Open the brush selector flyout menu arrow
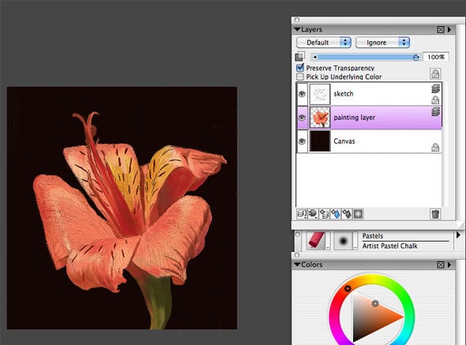 (458, 235)
